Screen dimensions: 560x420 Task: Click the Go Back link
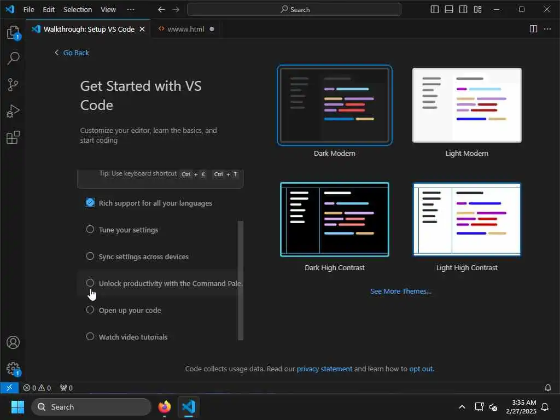(x=72, y=53)
